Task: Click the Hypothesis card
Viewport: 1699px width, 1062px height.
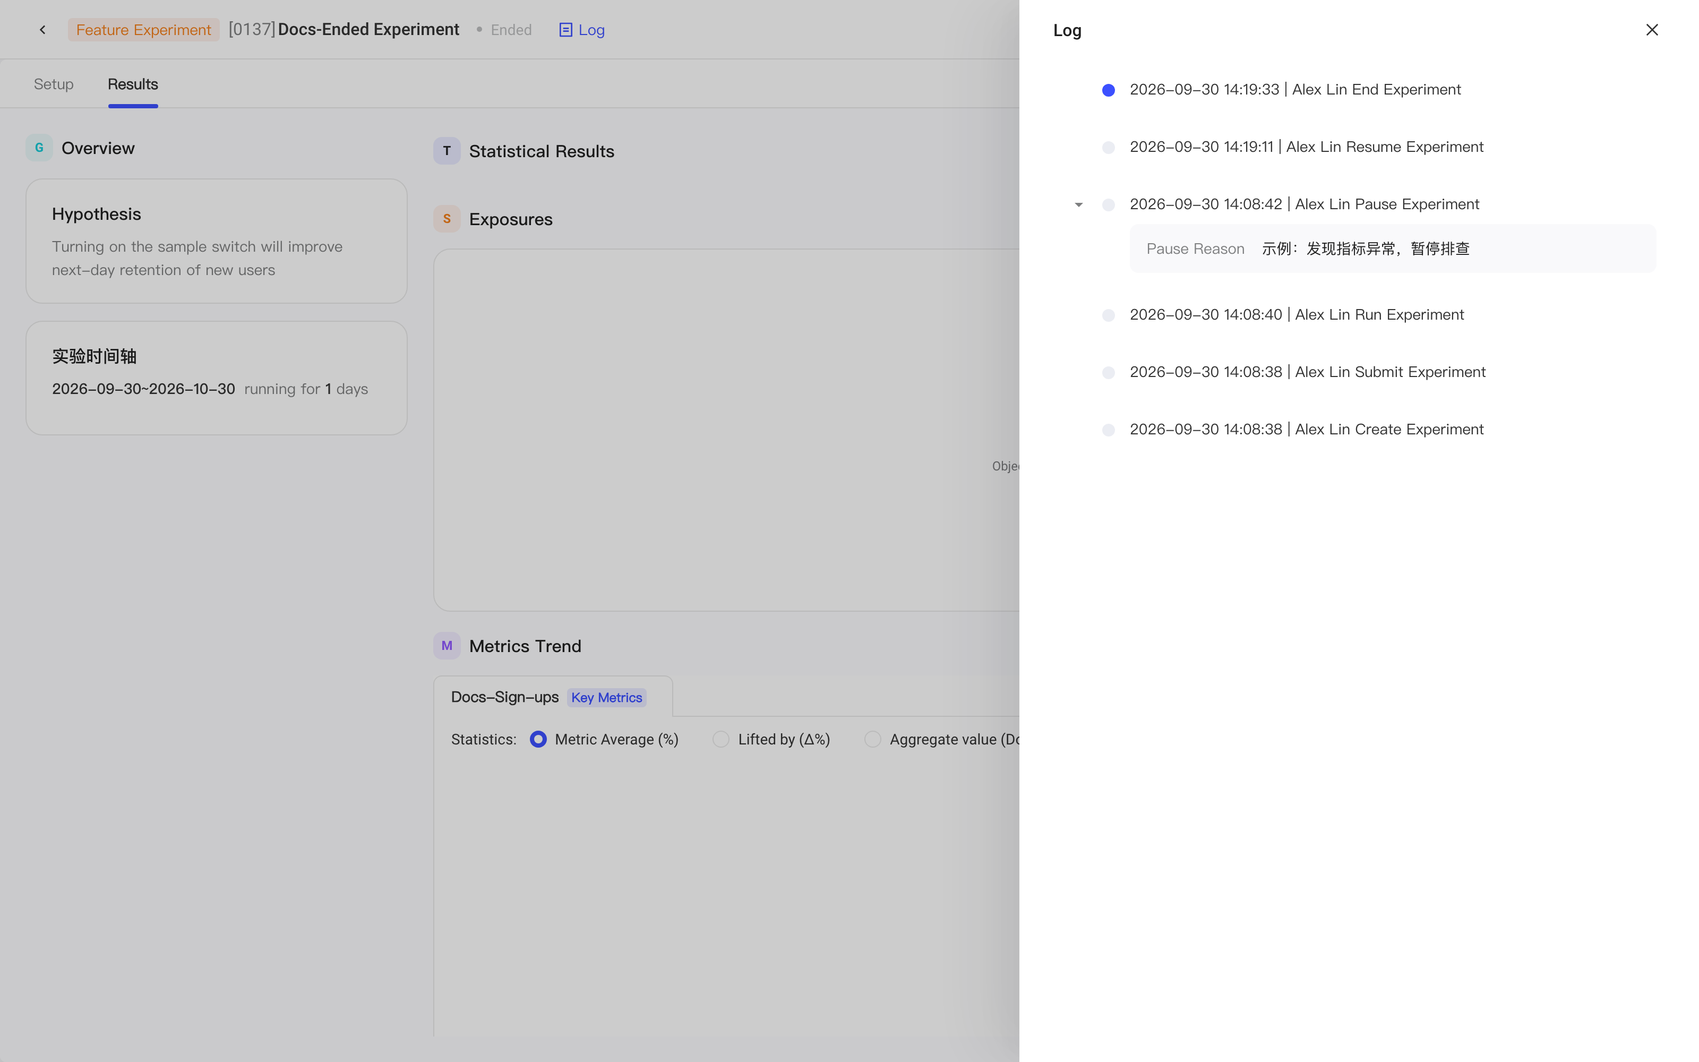Action: pyautogui.click(x=216, y=241)
